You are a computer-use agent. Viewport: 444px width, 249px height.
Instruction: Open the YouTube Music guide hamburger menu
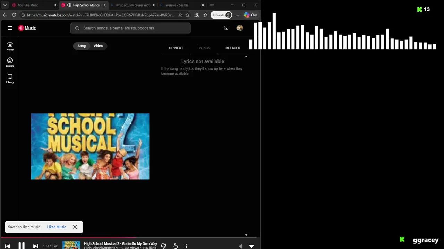point(10,28)
